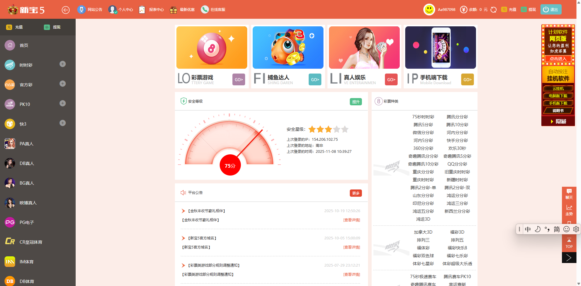Open PG电子 from the sidebar
This screenshot has width=581, height=286.
pos(27,222)
